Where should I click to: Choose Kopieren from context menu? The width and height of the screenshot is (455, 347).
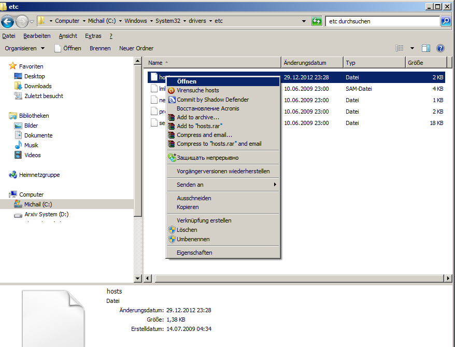223,207
